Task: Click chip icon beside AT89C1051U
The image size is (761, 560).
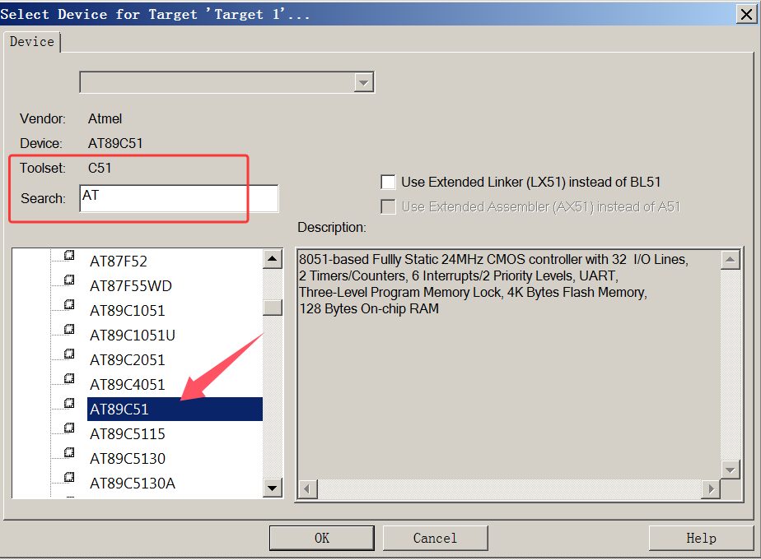Action: (69, 329)
